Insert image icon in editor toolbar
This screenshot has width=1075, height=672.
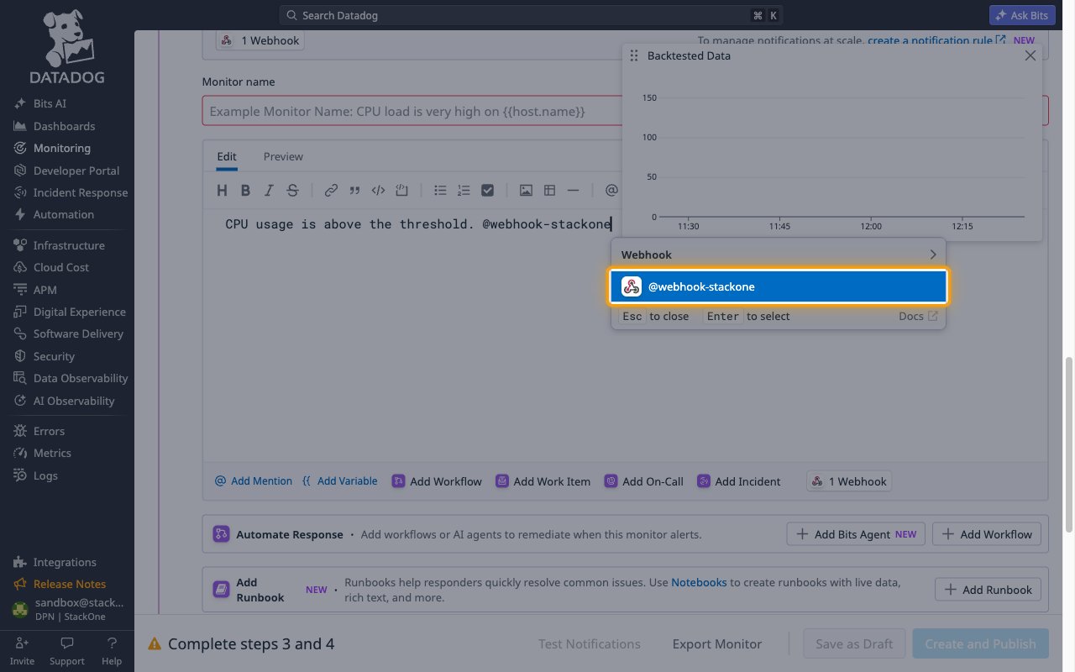click(x=526, y=191)
